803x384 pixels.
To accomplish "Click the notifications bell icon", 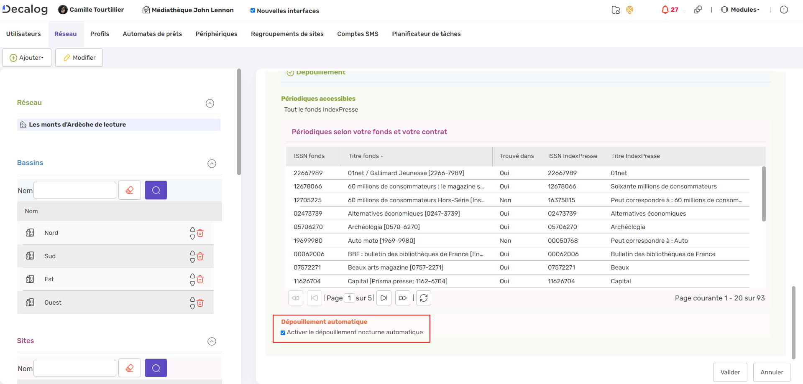I will [x=665, y=10].
